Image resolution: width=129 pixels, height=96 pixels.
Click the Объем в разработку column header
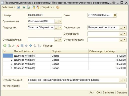point(107,51)
